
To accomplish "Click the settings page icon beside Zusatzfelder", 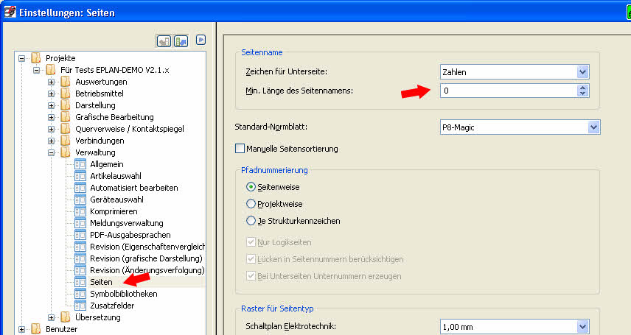I will (x=80, y=306).
